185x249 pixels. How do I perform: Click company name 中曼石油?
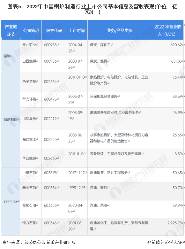pyautogui.click(x=29, y=173)
